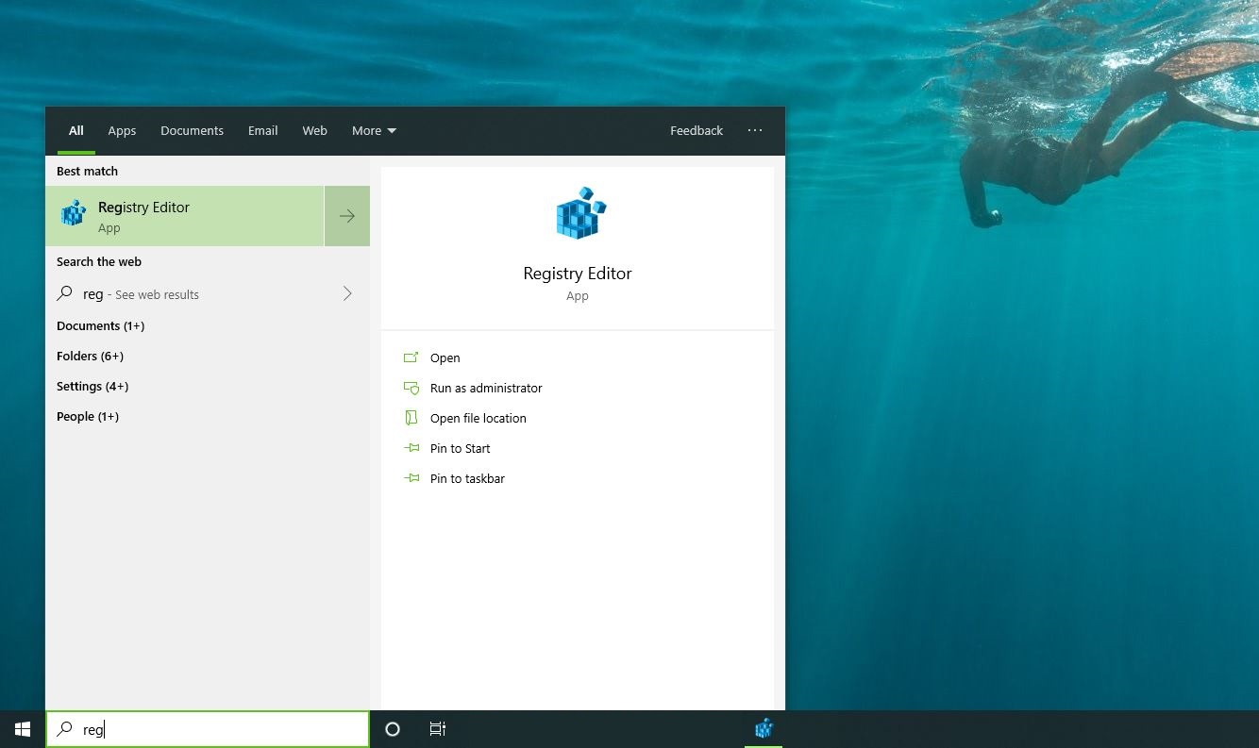The width and height of the screenshot is (1259, 748).
Task: Open Cortana circle icon in taskbar
Action: (x=393, y=729)
